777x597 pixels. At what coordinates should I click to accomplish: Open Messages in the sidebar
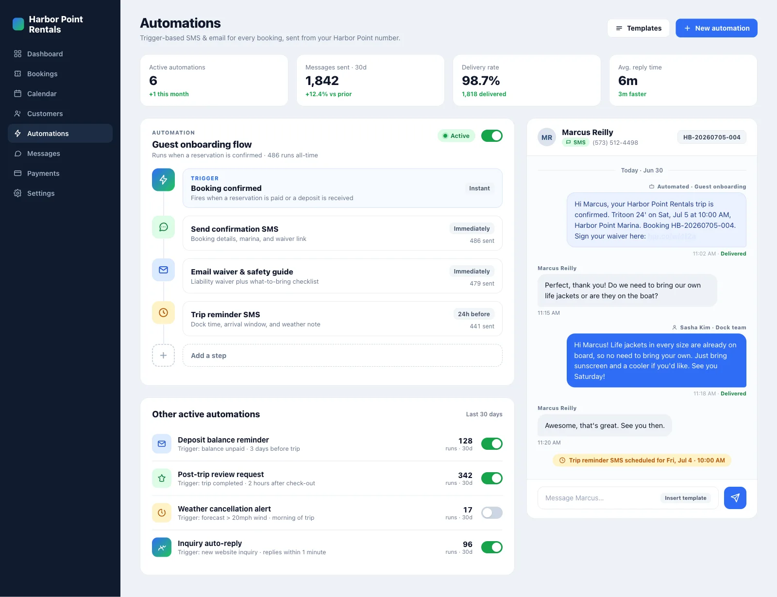tap(60, 154)
